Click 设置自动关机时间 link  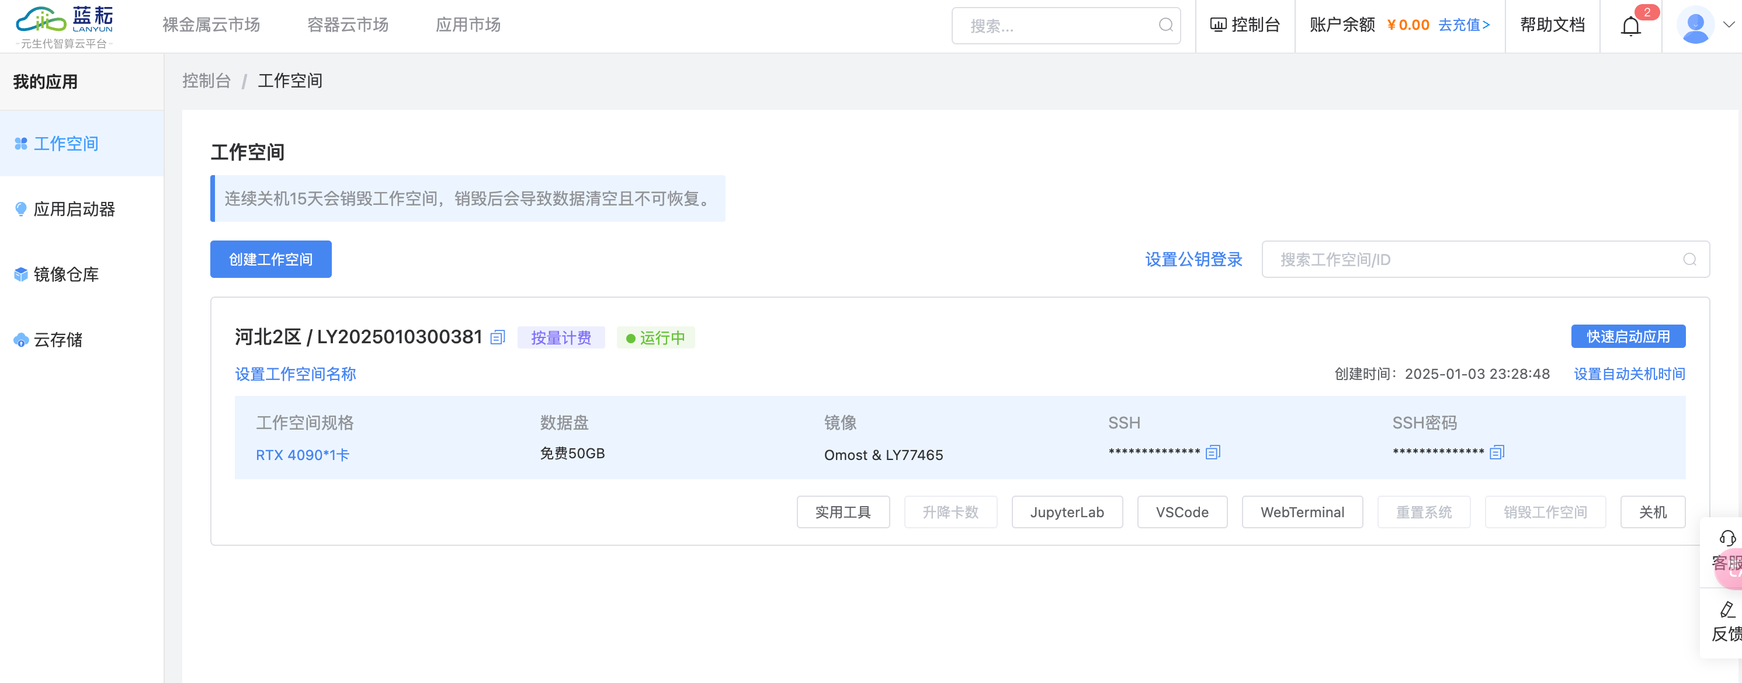pos(1629,374)
